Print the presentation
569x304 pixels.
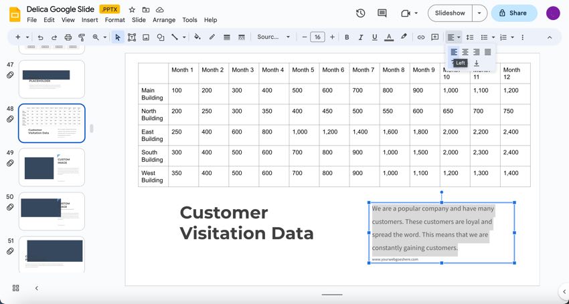coord(68,37)
